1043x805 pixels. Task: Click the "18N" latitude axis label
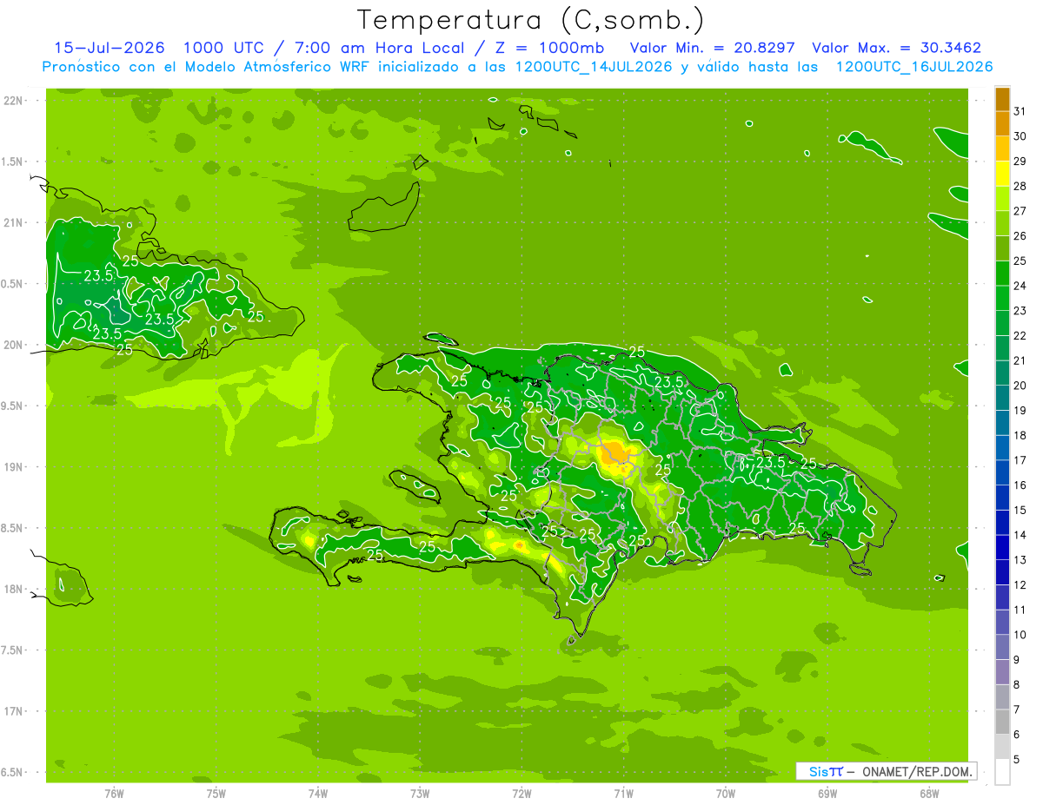tap(14, 589)
